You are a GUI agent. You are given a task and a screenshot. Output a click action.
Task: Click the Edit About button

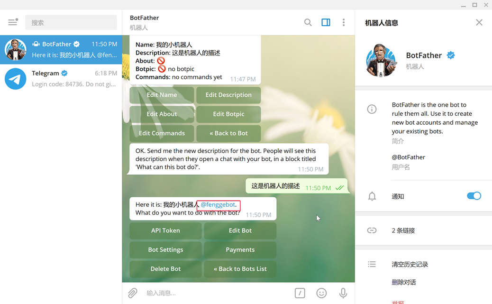coord(162,114)
